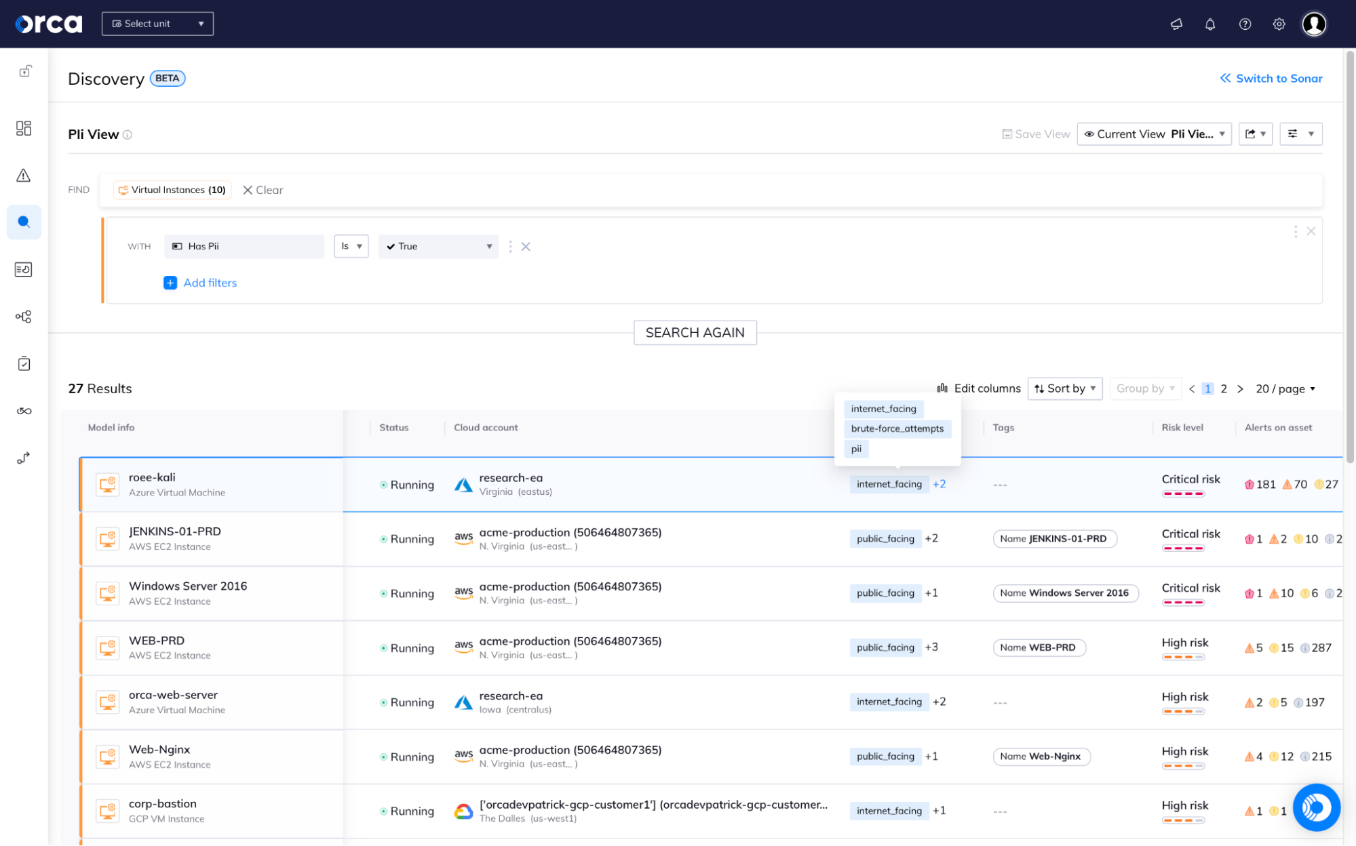The width and height of the screenshot is (1356, 846).
Task: Select the compliance clipboard icon in sidebar
Action: [x=24, y=363]
